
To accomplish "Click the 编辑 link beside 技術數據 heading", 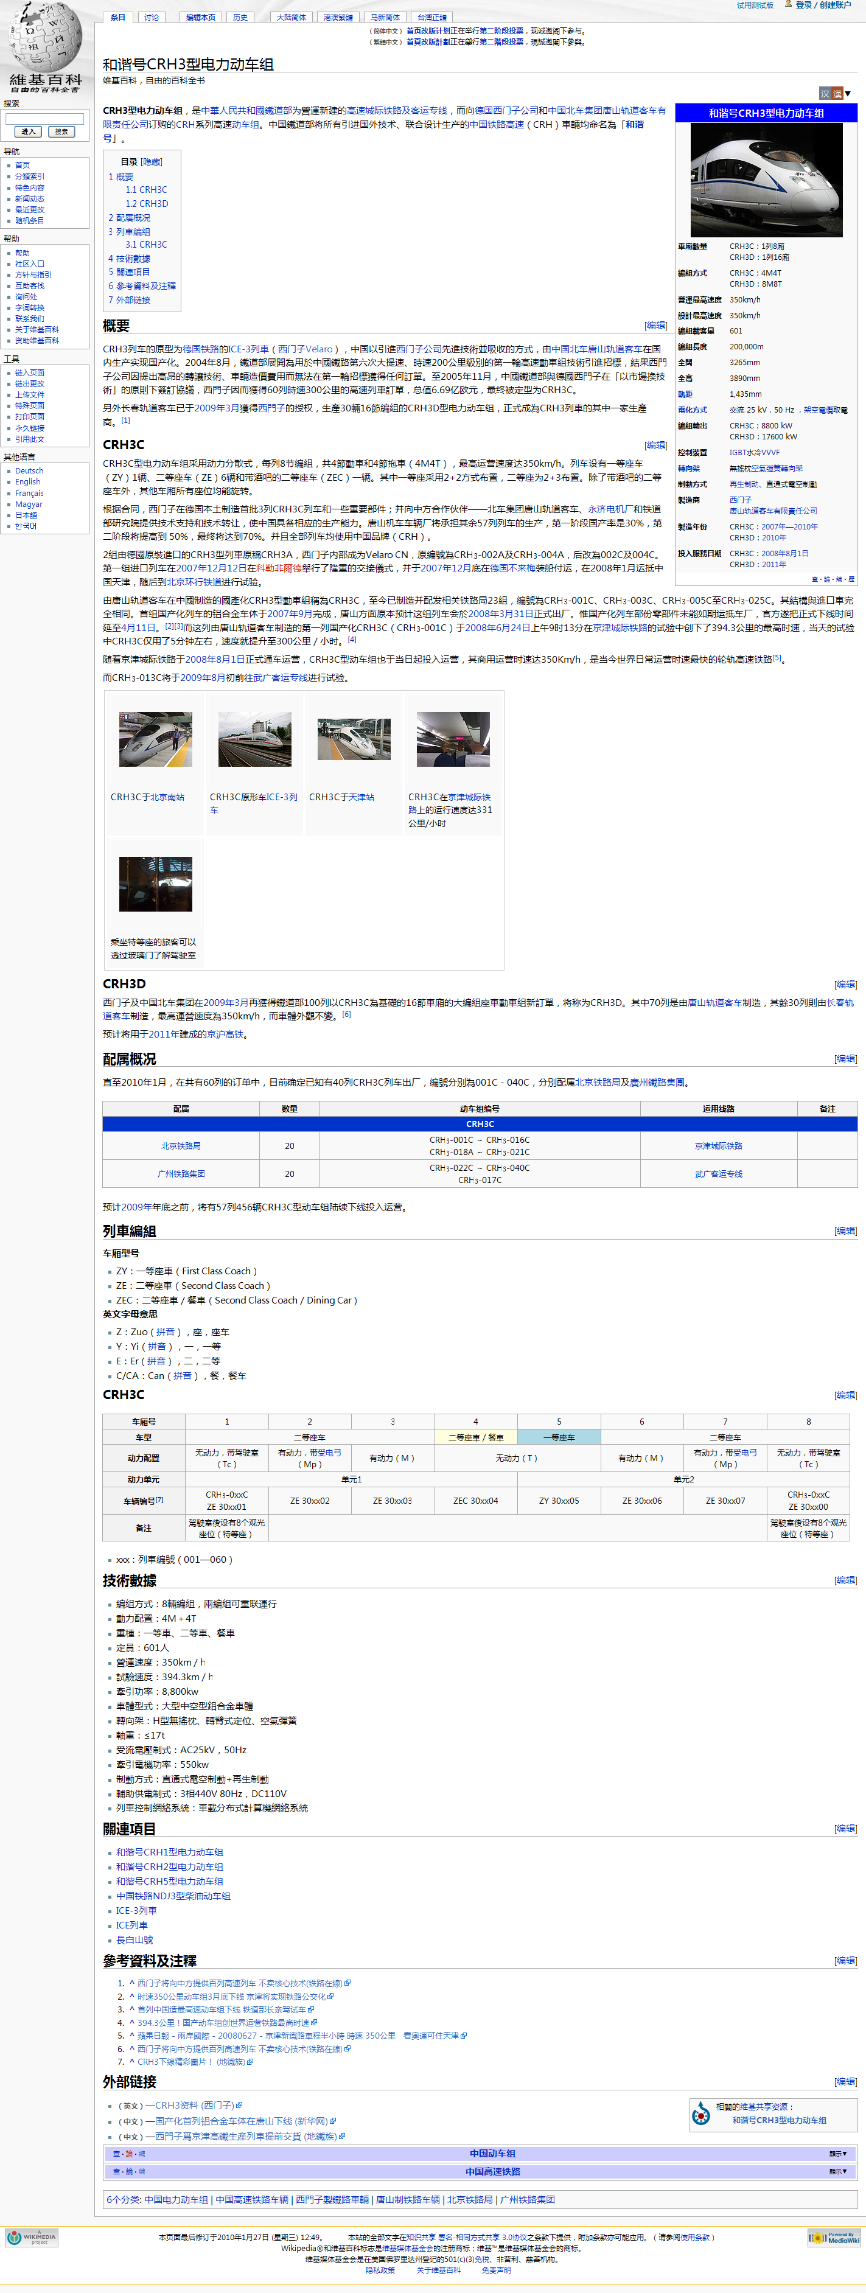I will tap(845, 1580).
